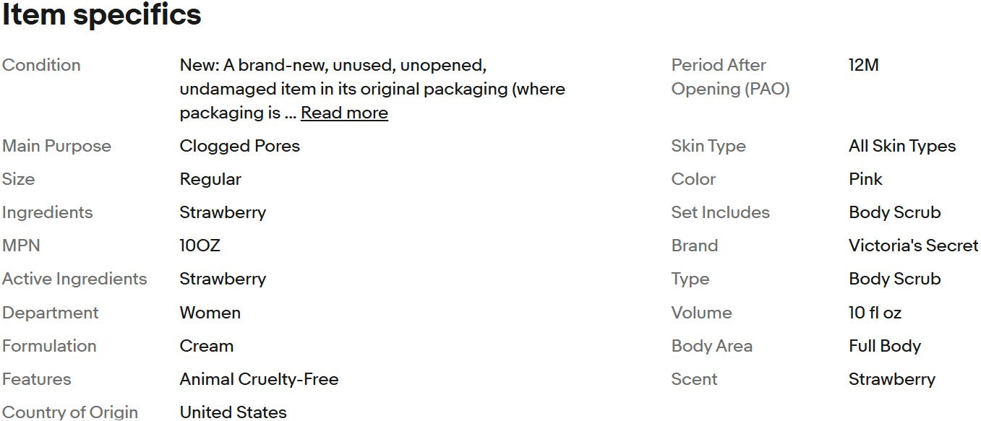Click the Set Includes label
The width and height of the screenshot is (981, 421).
pyautogui.click(x=720, y=212)
